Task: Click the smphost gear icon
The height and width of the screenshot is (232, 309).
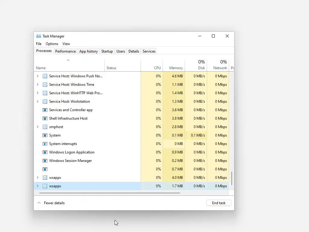Action: [x=45, y=127]
